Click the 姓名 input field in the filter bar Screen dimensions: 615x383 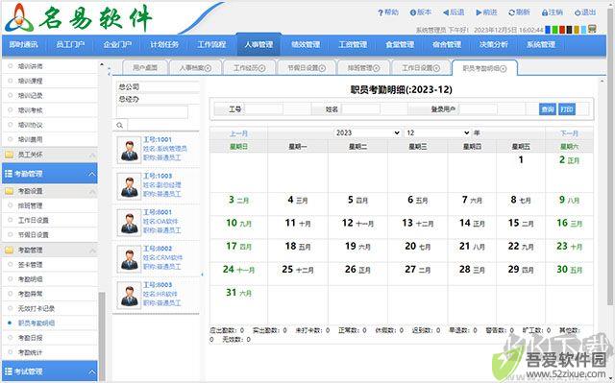pyautogui.click(x=361, y=109)
